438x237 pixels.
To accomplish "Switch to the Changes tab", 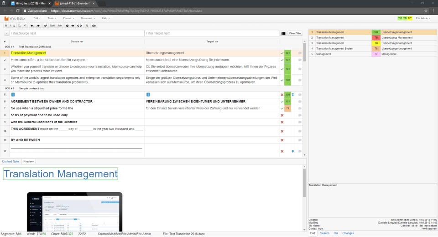I will coord(348,233).
